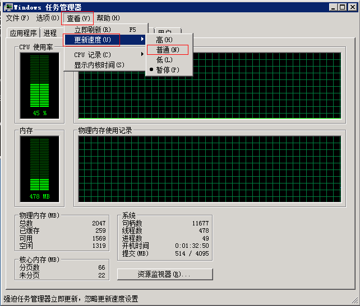This screenshot has width=360, height=306.
Task: Minimize the Task Manager window
Action: 333,7
